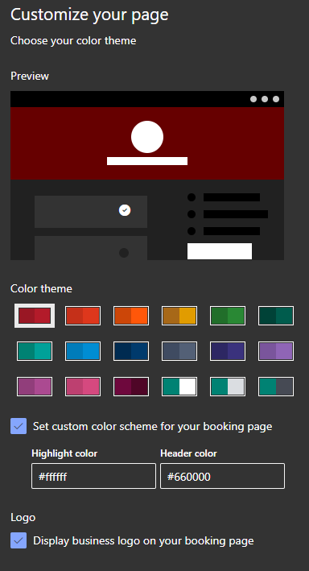Choose the teal and light gray swatch
Image resolution: width=309 pixels, height=571 pixels.
pos(228,387)
